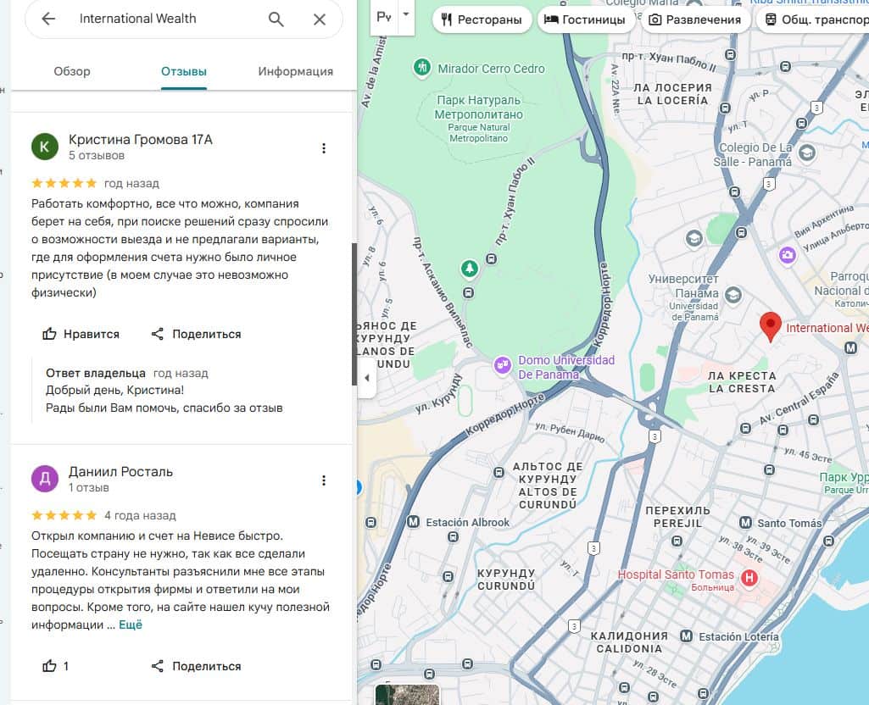
Task: Collapse the side panel with arrow handle
Action: click(366, 378)
